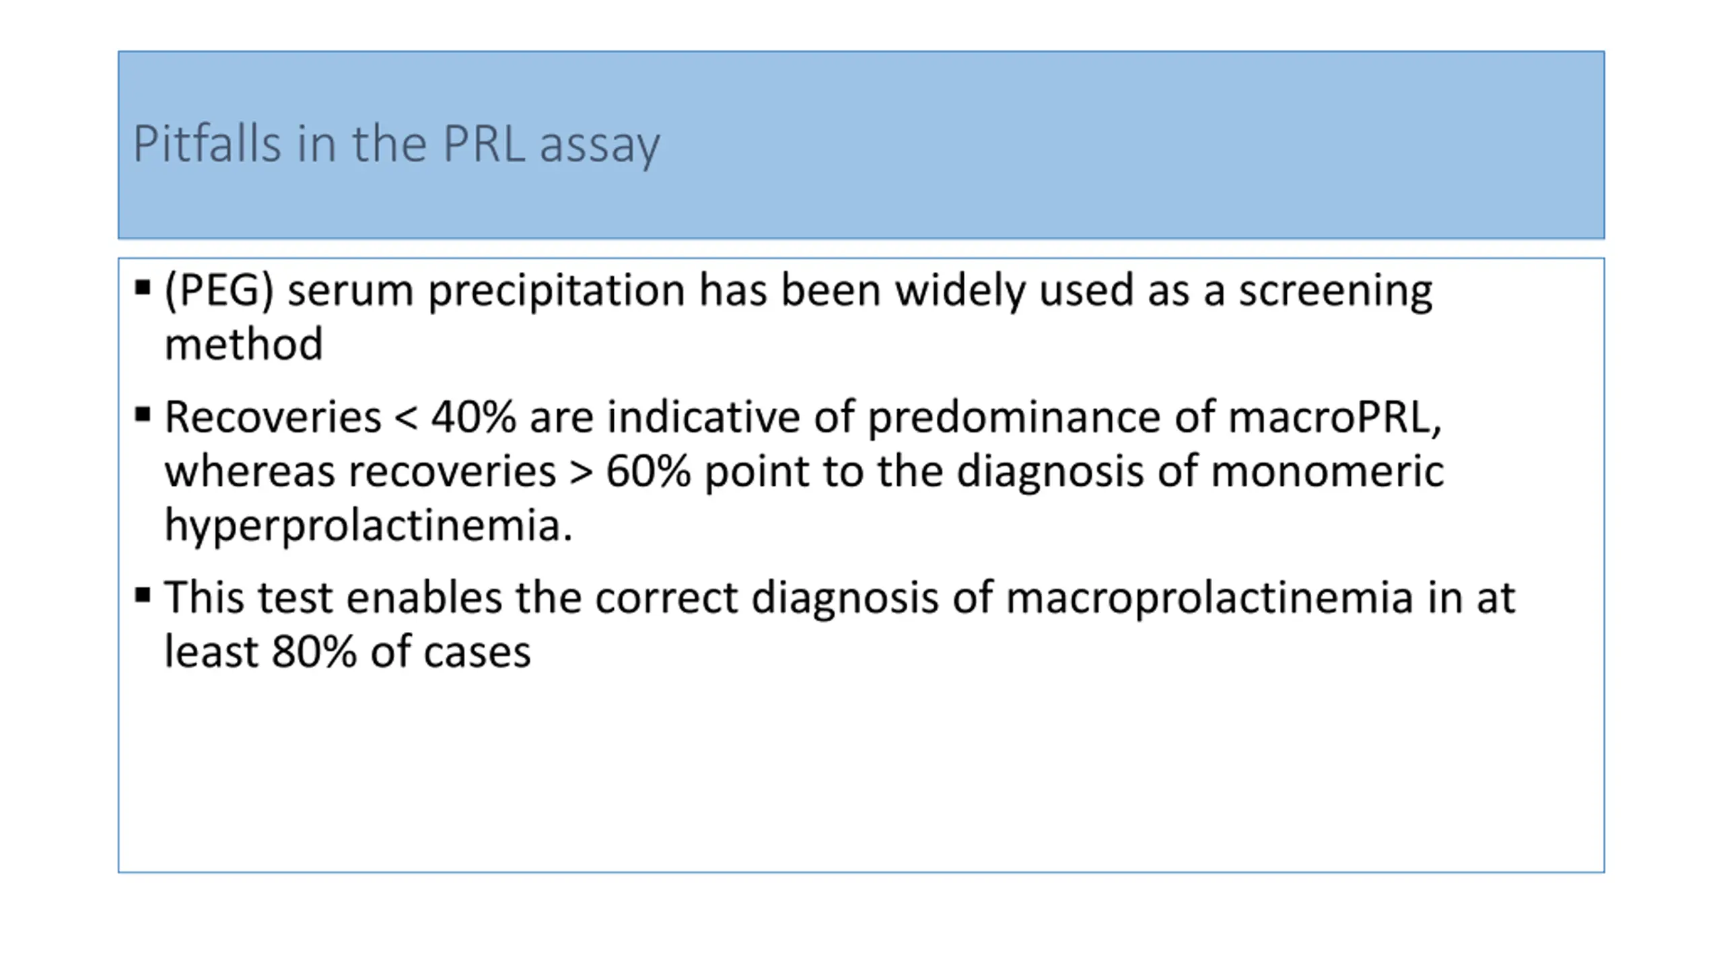This screenshot has height=969, width=1723.
Task: Select the square bullet marker before 'This test'
Action: (x=142, y=596)
